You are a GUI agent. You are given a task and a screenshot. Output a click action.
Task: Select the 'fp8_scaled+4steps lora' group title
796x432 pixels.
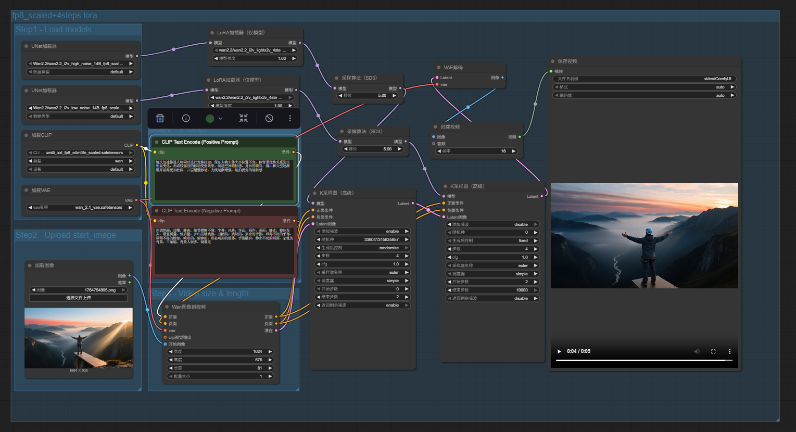coord(55,16)
